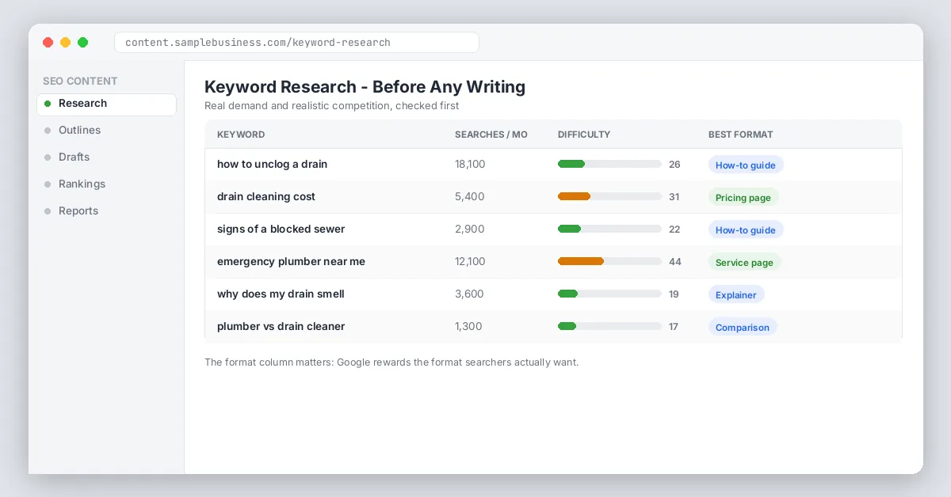Sort by the KEYWORD column header

[x=241, y=135]
